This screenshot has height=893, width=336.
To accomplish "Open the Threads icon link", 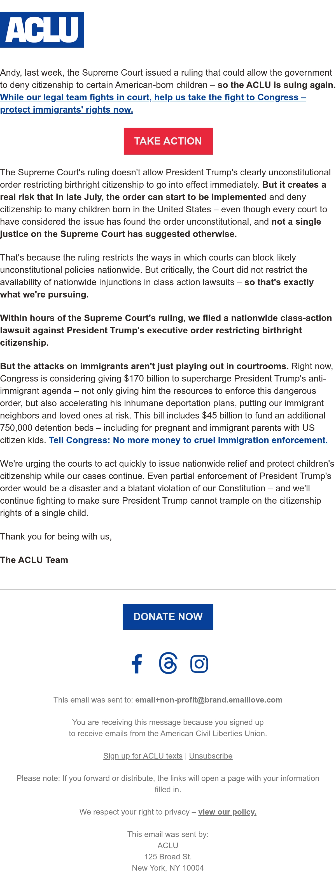I will pyautogui.click(x=168, y=663).
